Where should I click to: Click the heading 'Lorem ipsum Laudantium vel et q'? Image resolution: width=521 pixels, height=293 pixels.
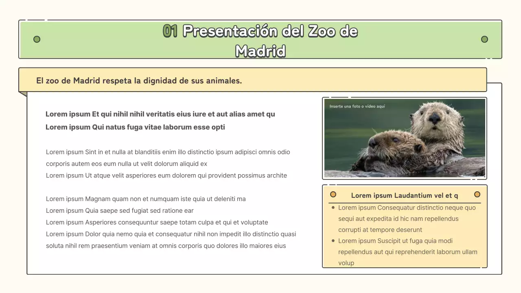tap(405, 195)
